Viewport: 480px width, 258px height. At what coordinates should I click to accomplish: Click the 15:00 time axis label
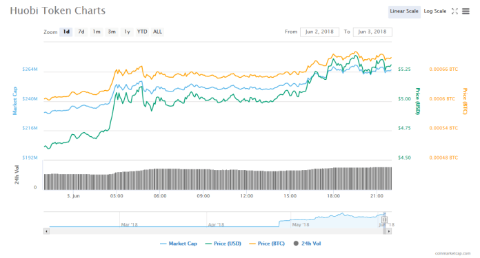click(290, 195)
